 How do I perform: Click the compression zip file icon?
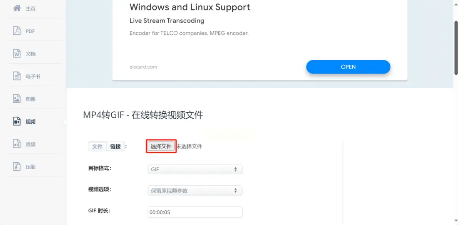17,166
